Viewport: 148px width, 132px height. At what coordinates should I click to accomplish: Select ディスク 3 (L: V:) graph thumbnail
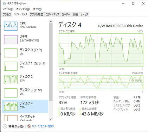[11, 93]
